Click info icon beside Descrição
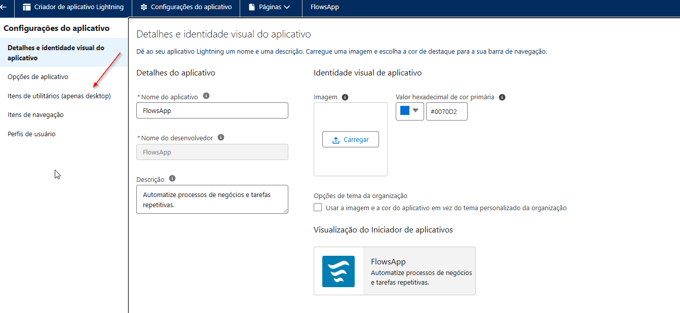 click(172, 178)
